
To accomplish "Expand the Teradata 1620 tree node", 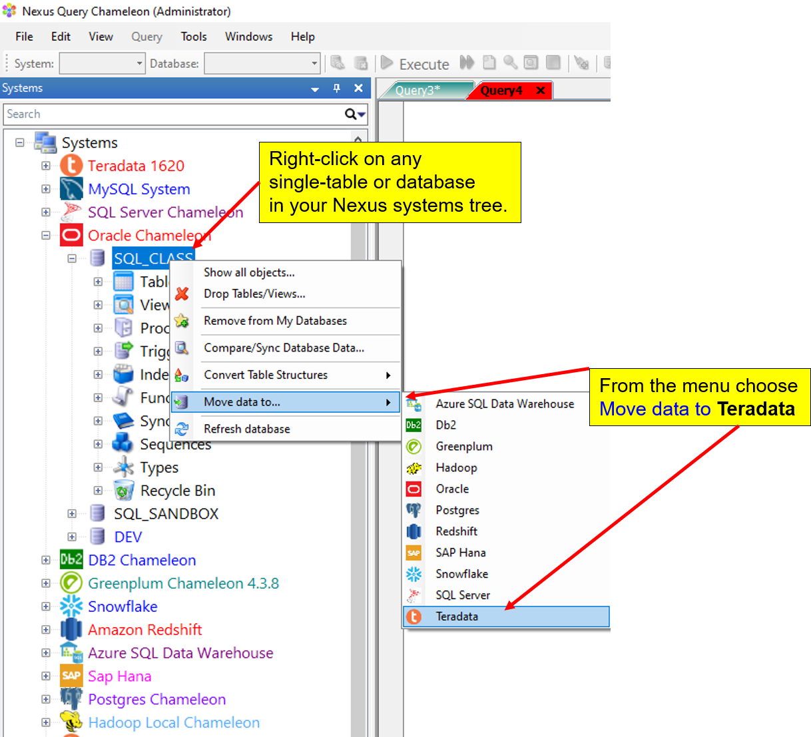I will tap(46, 166).
